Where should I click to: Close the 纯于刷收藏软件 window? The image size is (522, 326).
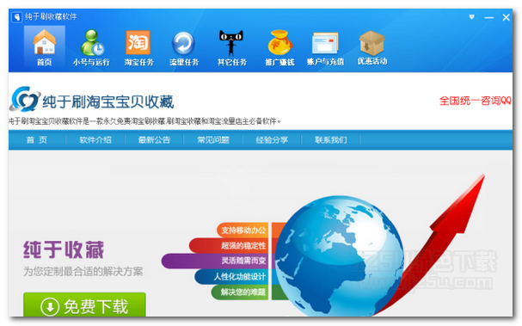tap(506, 17)
